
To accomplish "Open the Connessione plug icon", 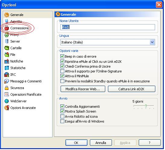I will [x=7, y=28].
